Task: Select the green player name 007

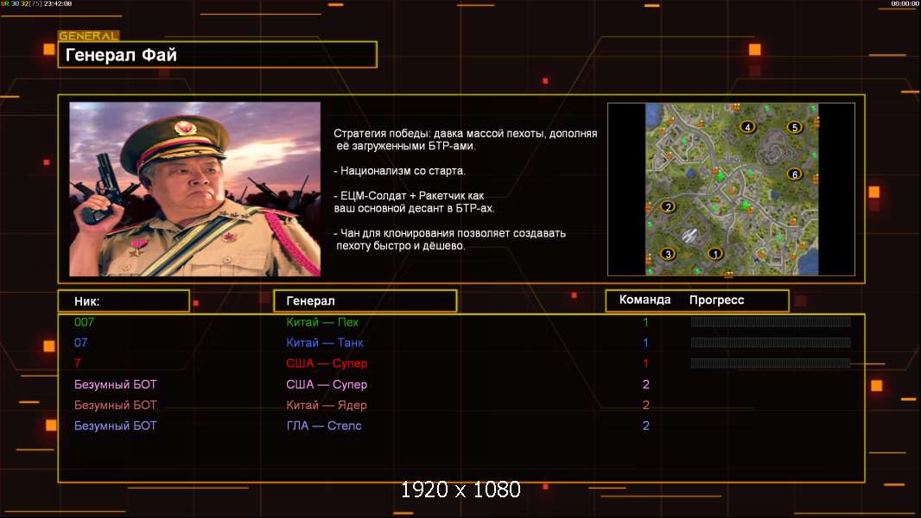Action: 84,322
